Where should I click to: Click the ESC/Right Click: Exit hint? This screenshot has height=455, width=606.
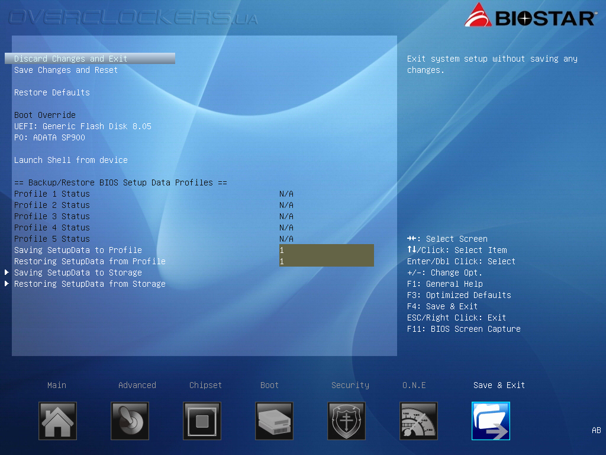click(x=456, y=318)
